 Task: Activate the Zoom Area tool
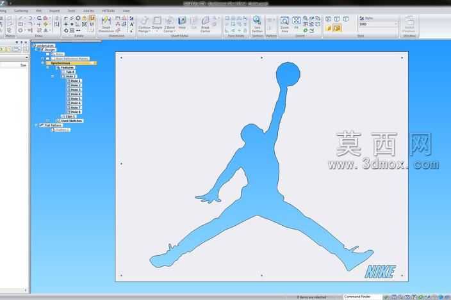[284, 24]
